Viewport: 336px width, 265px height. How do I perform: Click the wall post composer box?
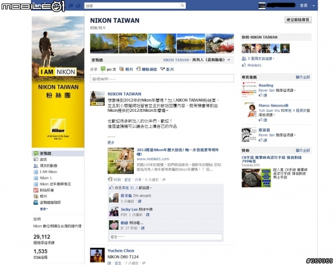click(162, 78)
